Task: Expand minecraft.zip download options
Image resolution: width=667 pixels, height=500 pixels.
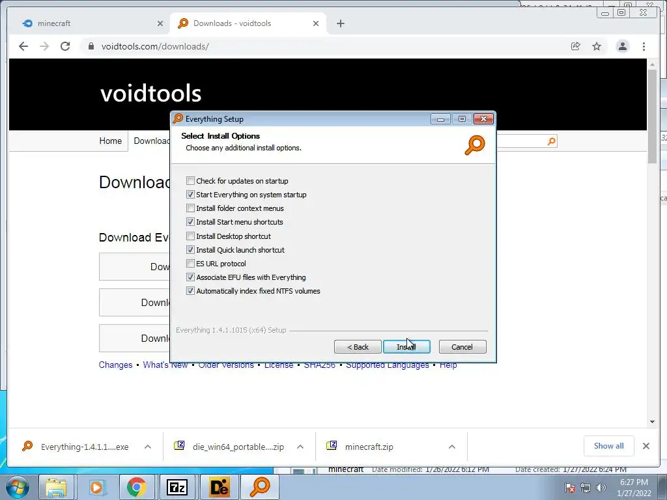Action: coord(452,447)
